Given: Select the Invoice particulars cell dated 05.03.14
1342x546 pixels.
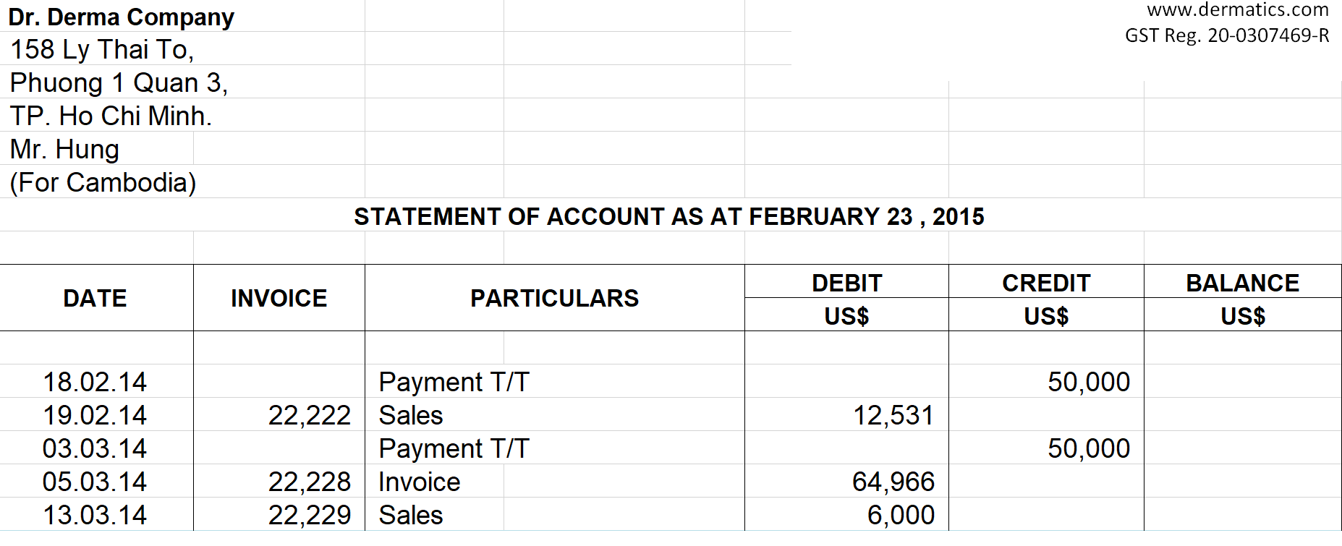Looking at the screenshot, I should pyautogui.click(x=420, y=482).
